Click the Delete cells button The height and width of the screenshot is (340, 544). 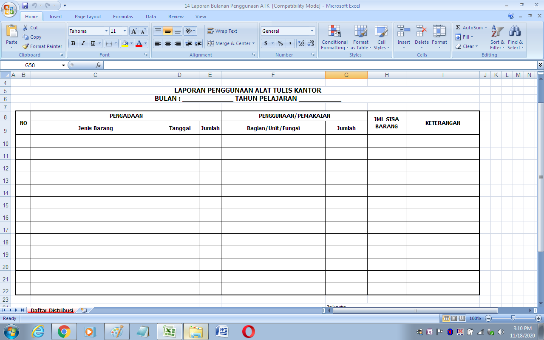click(422, 37)
